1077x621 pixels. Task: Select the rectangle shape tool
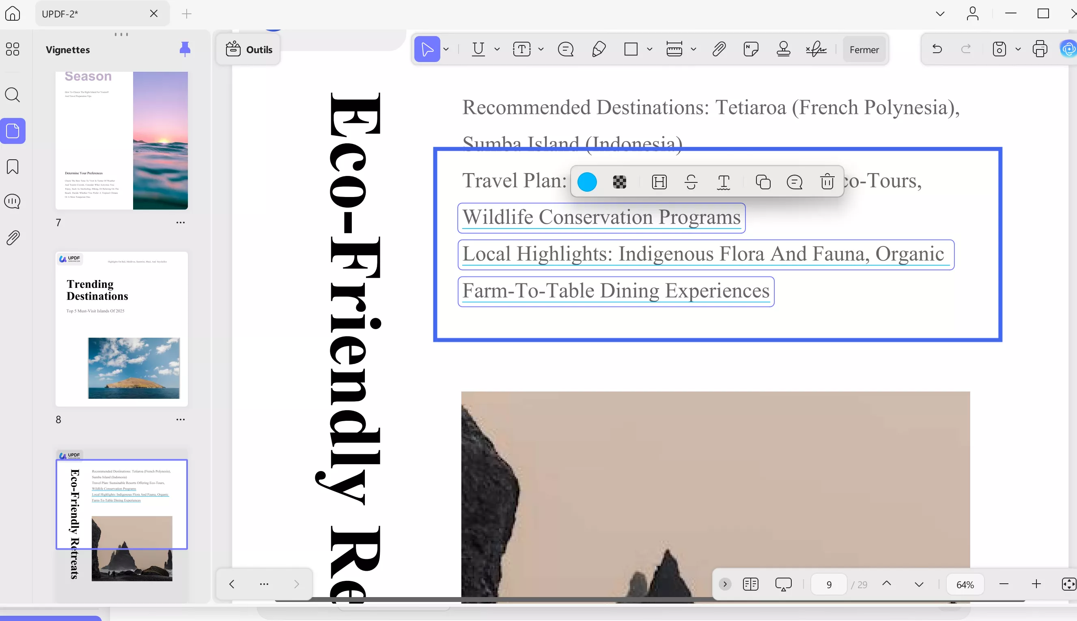pyautogui.click(x=631, y=49)
